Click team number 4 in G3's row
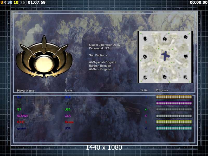The width and height of the screenshot is (208, 156). [146, 109]
